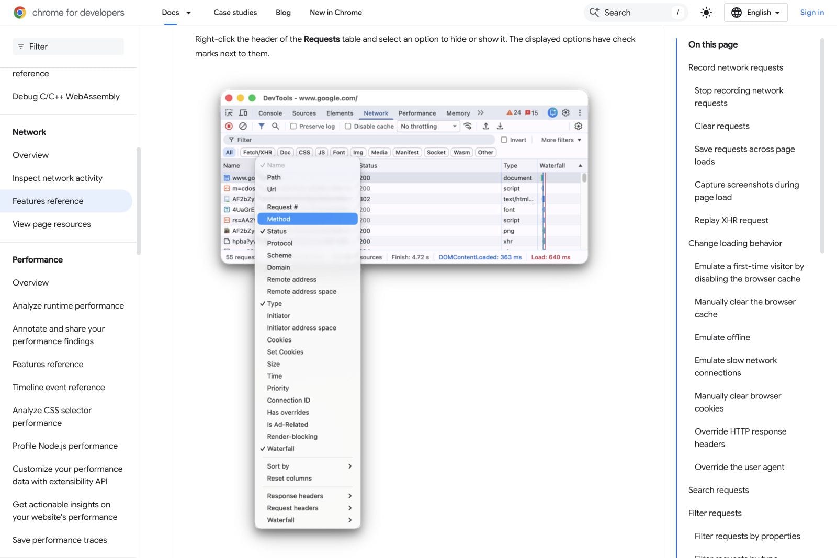Click the record button icon in DevTools screenshot
The image size is (837, 558).
[x=229, y=126]
